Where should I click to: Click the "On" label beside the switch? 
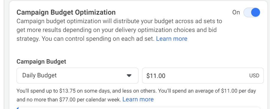click(236, 13)
